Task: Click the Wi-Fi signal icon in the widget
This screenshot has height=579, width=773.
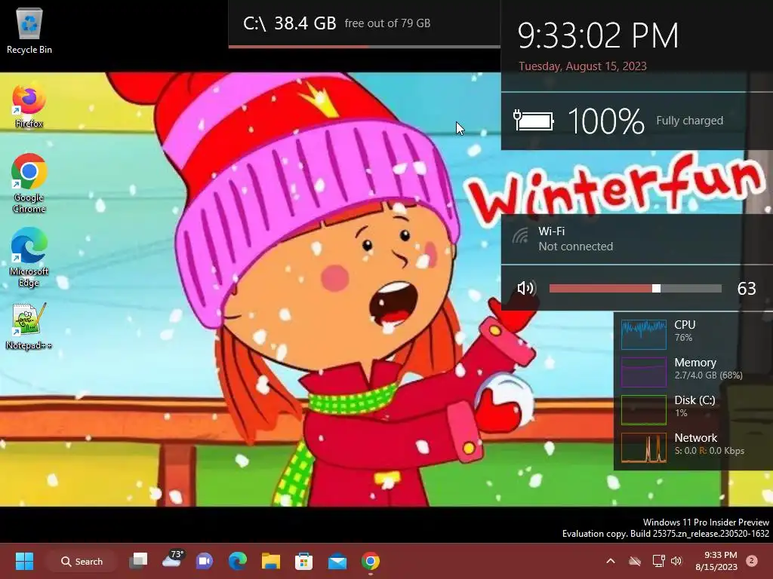Action: click(520, 236)
